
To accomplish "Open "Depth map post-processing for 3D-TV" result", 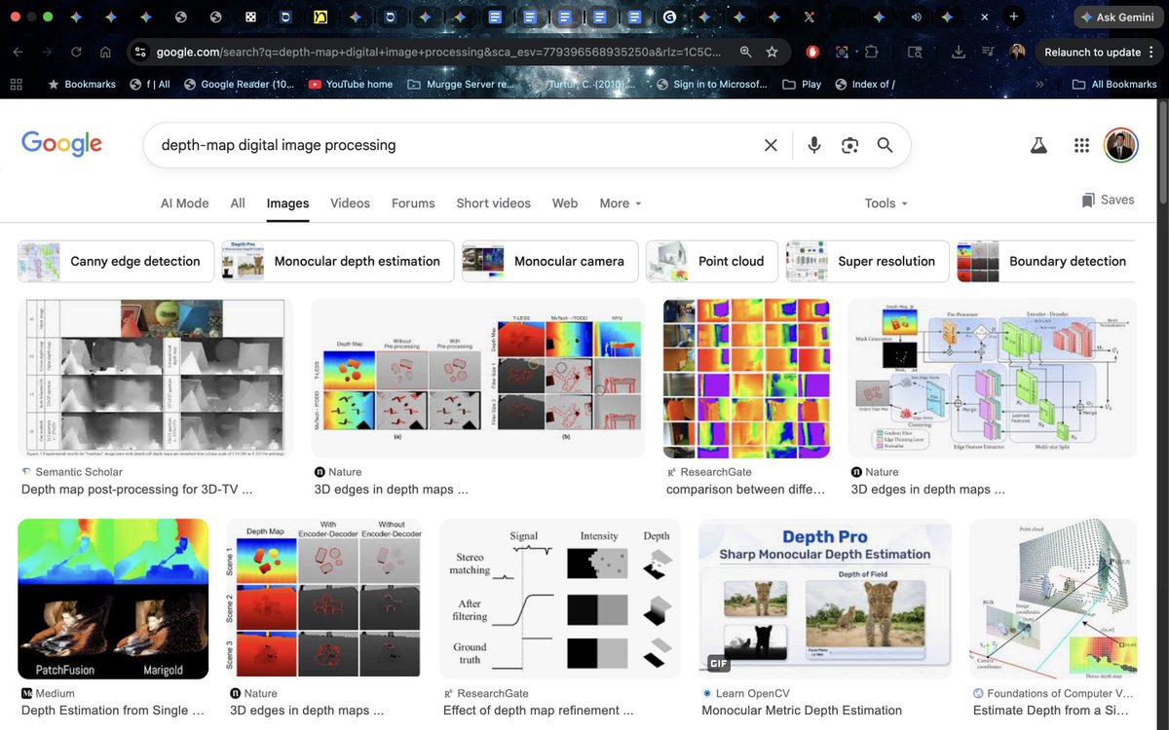I will tap(136, 490).
